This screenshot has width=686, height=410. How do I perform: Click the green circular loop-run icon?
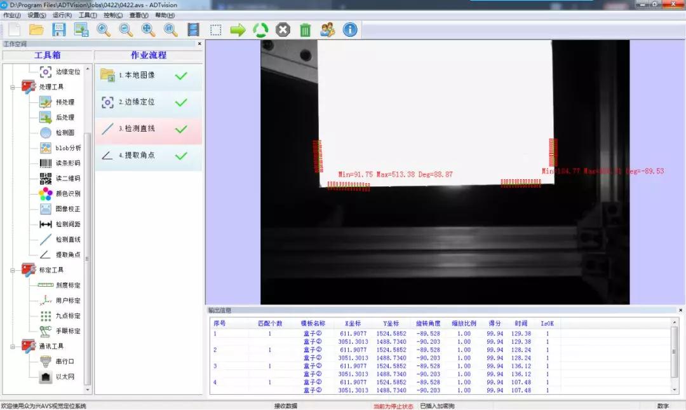pyautogui.click(x=260, y=30)
